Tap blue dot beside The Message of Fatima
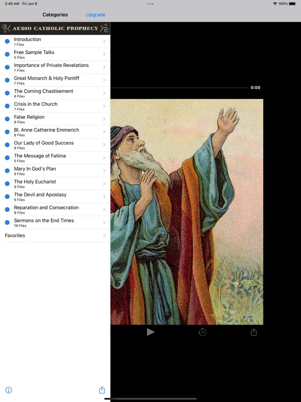 click(x=7, y=158)
